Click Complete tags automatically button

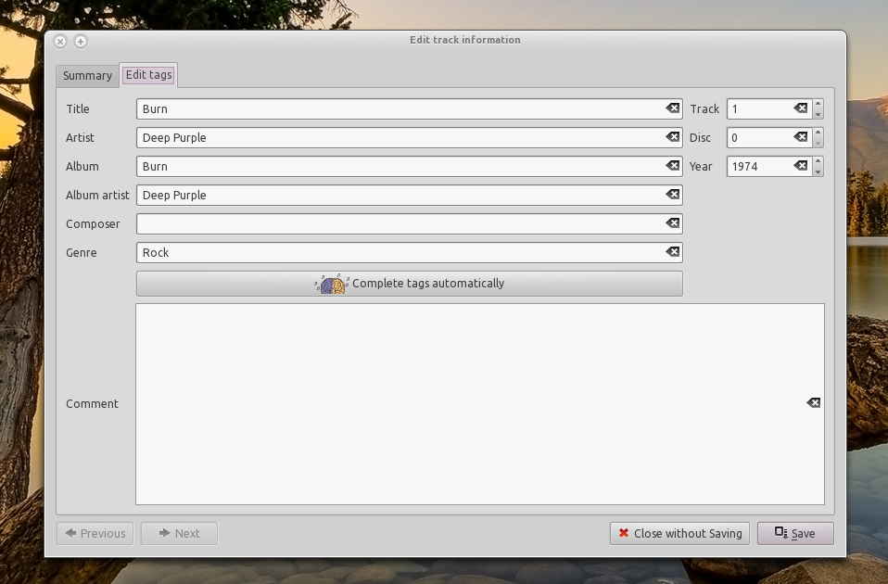coord(410,284)
